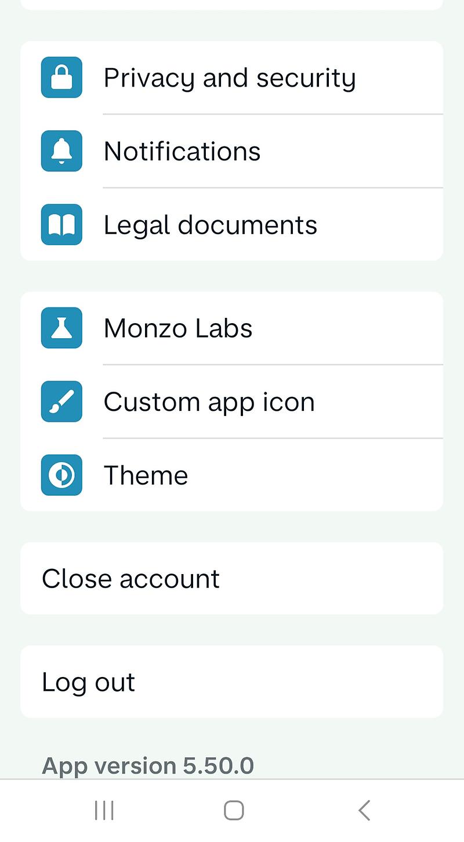This screenshot has width=464, height=842.
Task: Tap the partially visible card at the top
Action: (232, 4)
